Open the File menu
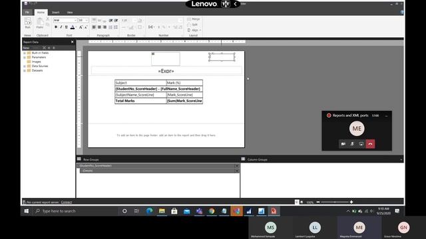This screenshot has width=426, height=239. coord(27,12)
